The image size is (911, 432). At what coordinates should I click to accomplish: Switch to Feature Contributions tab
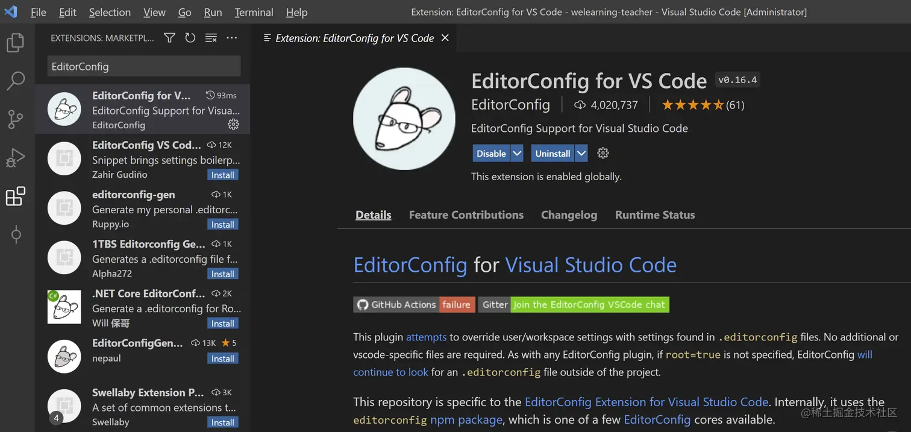pos(466,215)
